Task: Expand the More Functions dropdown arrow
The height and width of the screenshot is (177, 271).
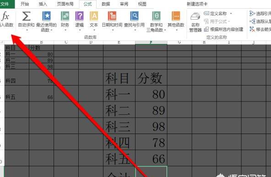Action: [177, 30]
